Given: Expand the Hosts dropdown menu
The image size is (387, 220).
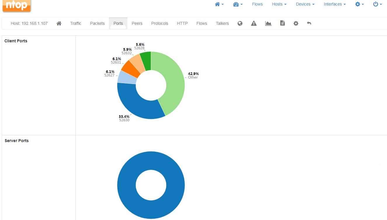Looking at the screenshot, I should coord(279,4).
